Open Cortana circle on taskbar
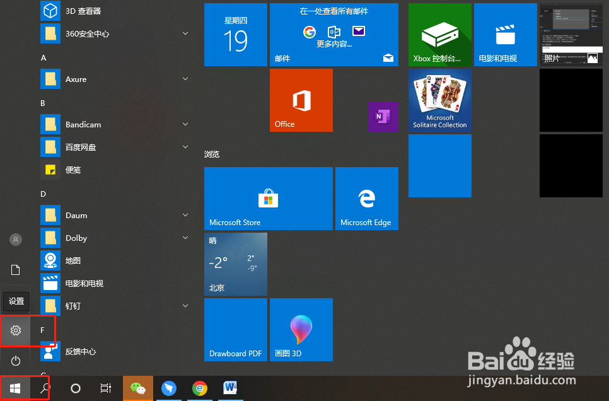The height and width of the screenshot is (401, 609). [x=76, y=388]
